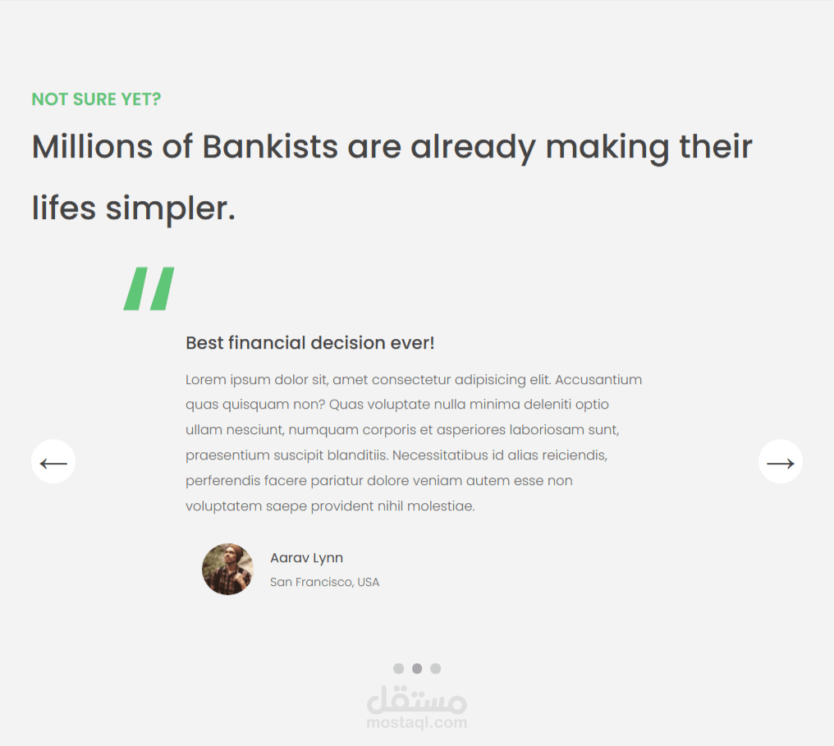
Task: Click the mostaql.com watermark text
Action: coord(417,723)
